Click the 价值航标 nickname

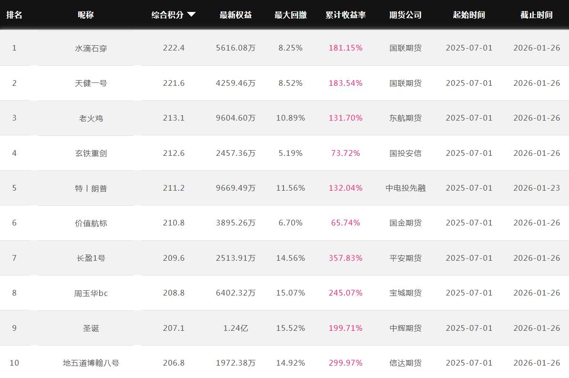tap(91, 223)
